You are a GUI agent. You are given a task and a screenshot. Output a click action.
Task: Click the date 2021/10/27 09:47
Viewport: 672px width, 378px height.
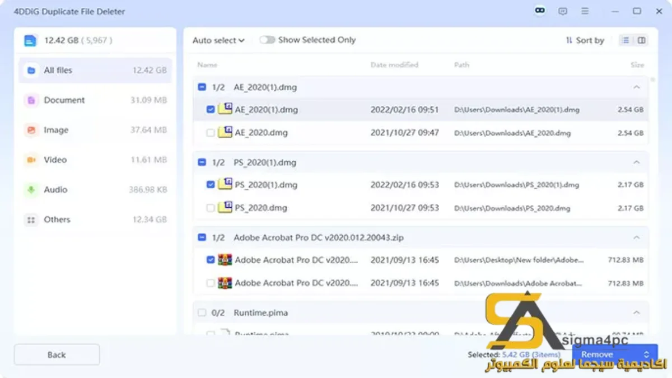[405, 133]
